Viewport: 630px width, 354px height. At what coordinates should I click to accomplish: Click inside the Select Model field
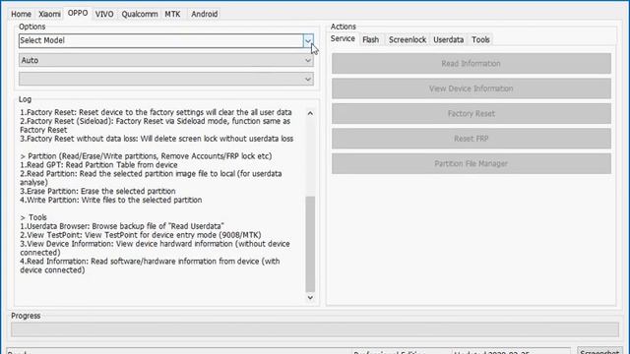click(160, 40)
